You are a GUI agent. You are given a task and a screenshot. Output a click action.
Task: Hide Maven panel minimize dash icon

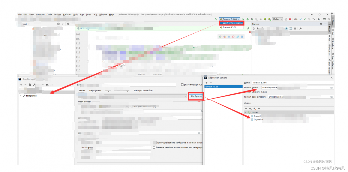tap(325, 24)
